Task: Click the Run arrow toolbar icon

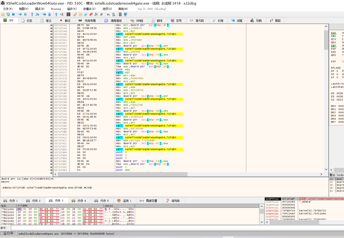Action: [x=20, y=14]
